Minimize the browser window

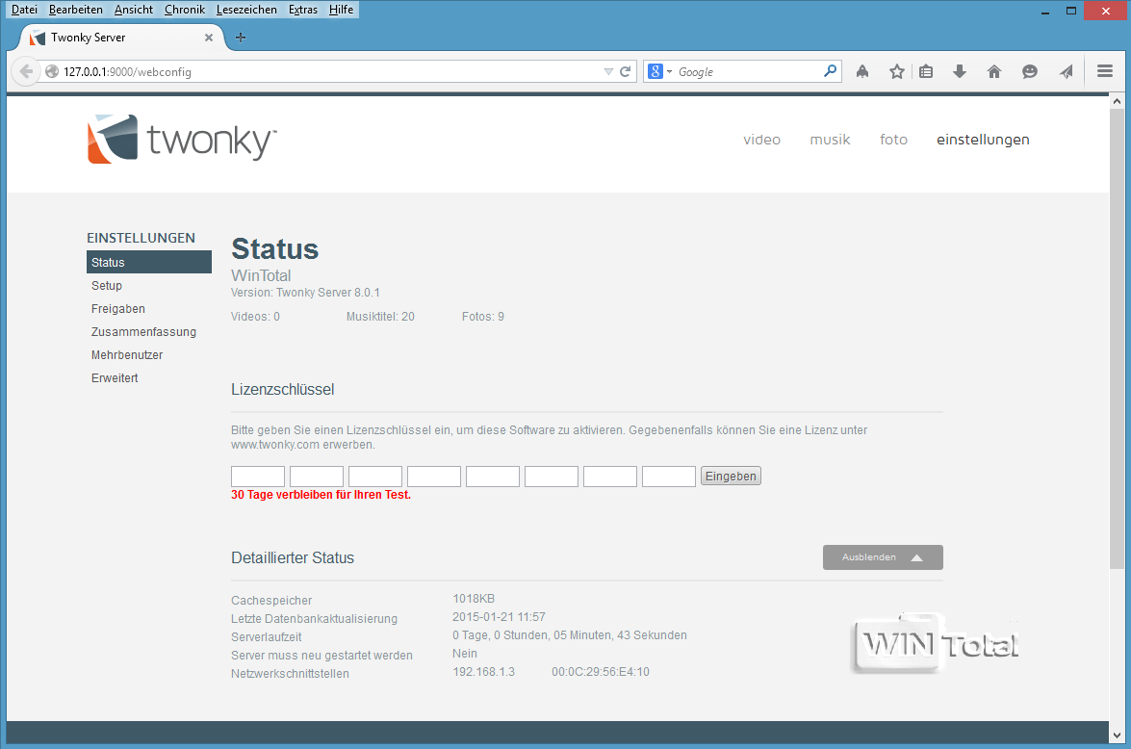tap(1044, 11)
